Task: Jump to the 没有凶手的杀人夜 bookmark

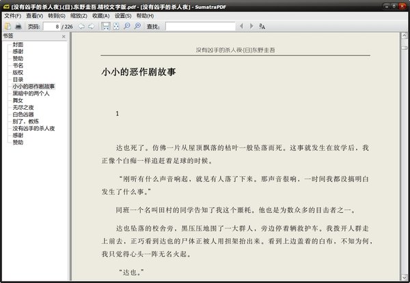Action: tap(33, 128)
